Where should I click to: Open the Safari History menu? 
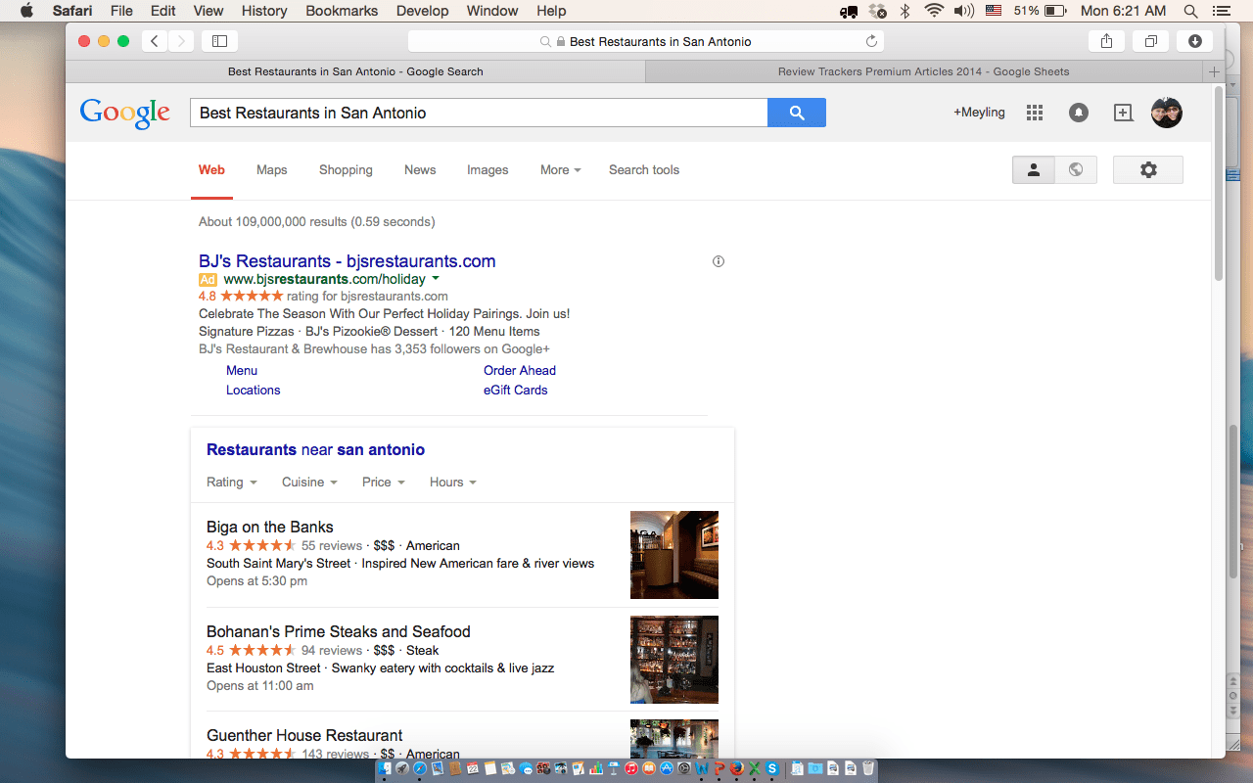click(264, 11)
